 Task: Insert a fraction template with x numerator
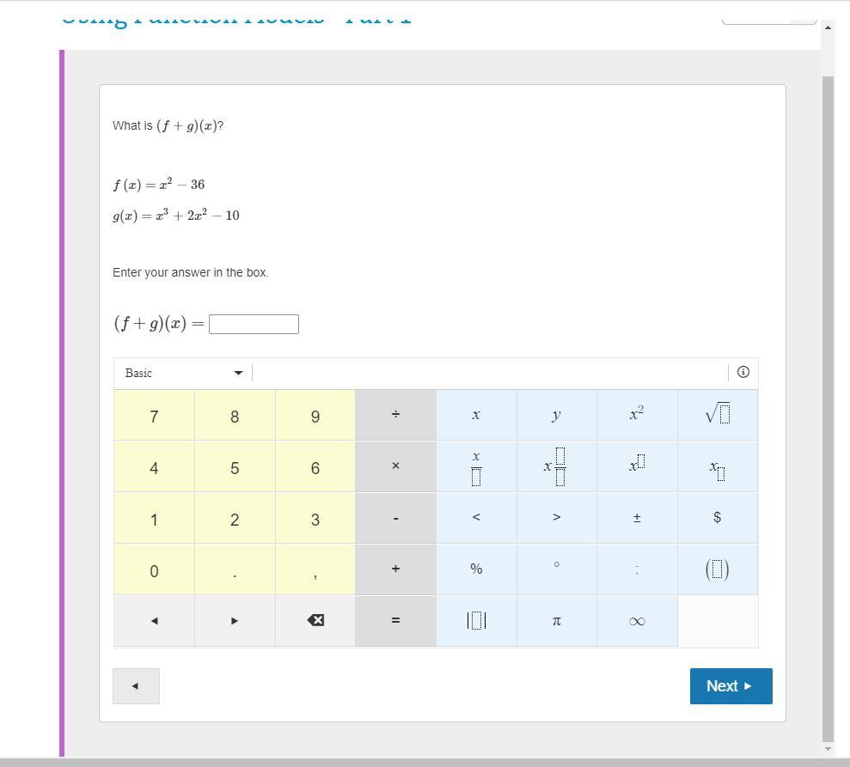point(476,466)
